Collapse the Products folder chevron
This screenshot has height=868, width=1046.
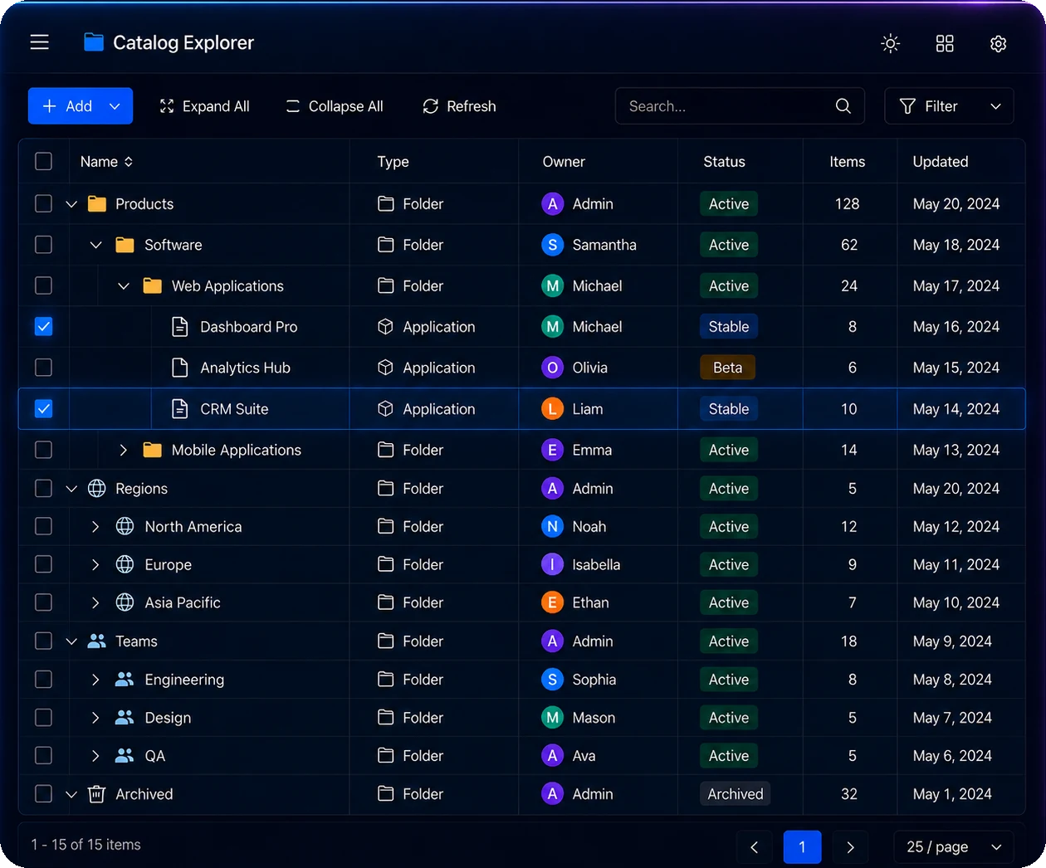click(71, 204)
